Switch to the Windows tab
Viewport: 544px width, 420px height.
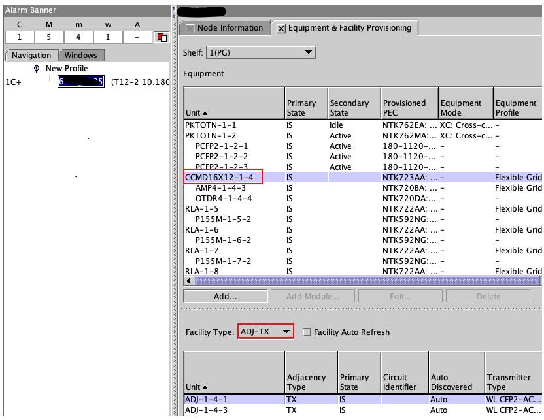pos(81,56)
